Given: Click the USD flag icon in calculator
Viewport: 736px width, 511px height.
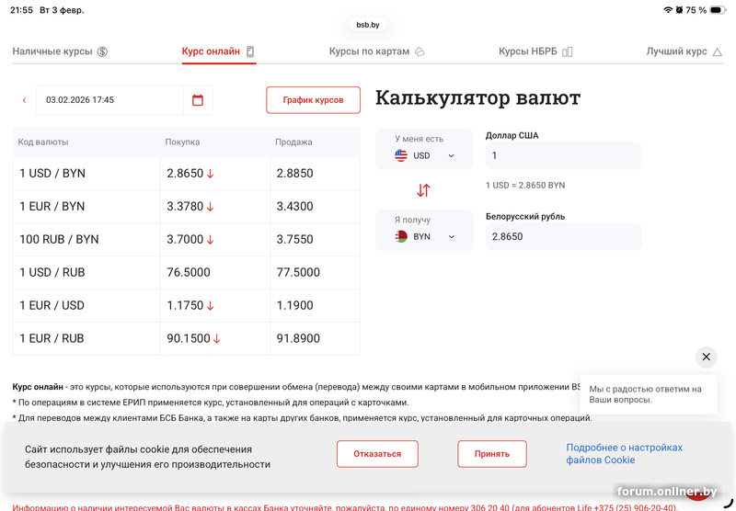Looking at the screenshot, I should pyautogui.click(x=401, y=155).
